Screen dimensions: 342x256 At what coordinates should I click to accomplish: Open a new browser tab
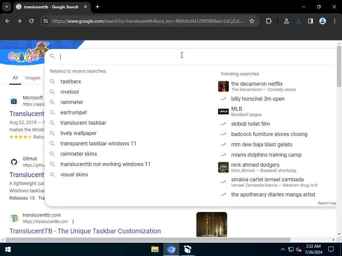[x=98, y=7]
